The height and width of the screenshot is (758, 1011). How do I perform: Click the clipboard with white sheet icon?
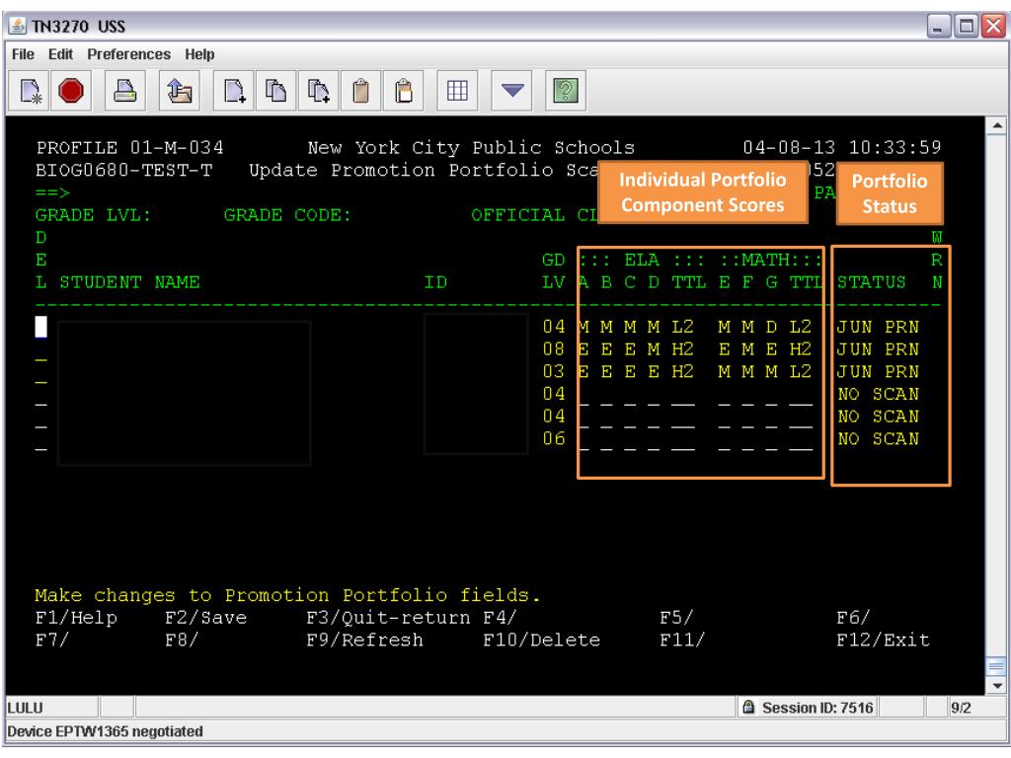tap(404, 90)
